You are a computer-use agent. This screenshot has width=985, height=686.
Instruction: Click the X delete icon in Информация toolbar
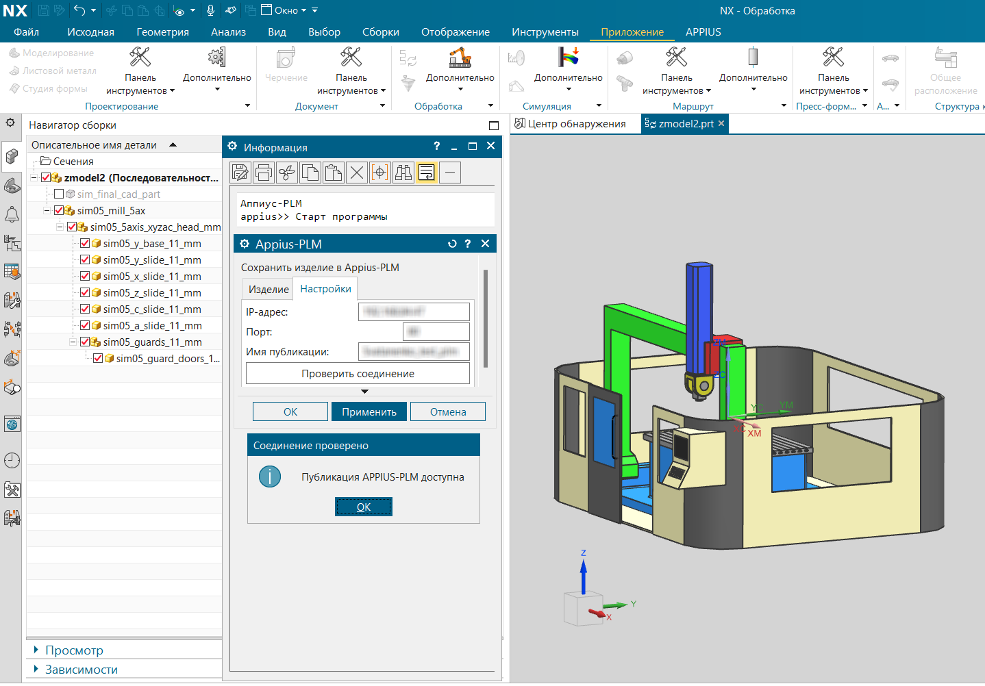pyautogui.click(x=357, y=173)
